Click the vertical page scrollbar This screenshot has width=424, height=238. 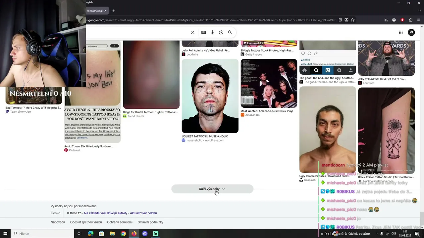422,218
